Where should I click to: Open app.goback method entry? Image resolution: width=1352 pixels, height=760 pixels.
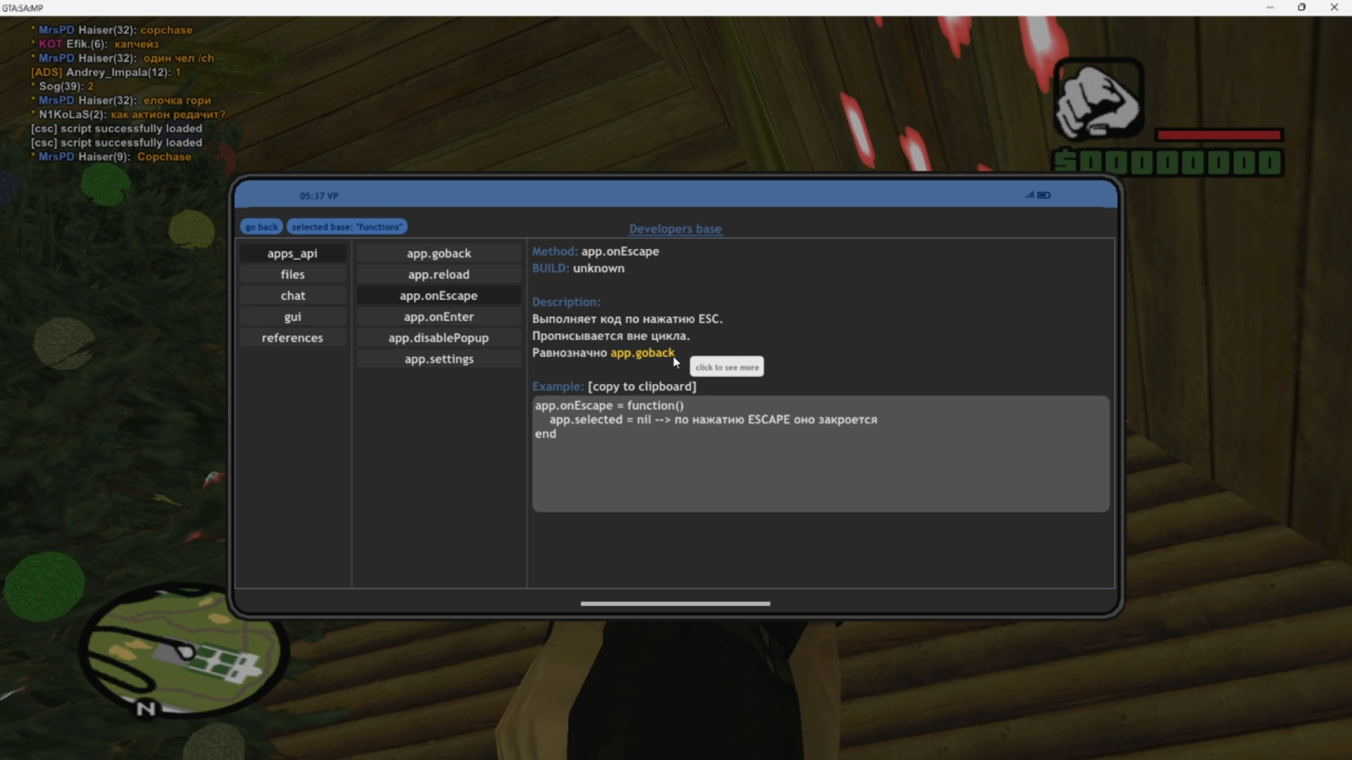[x=439, y=253]
